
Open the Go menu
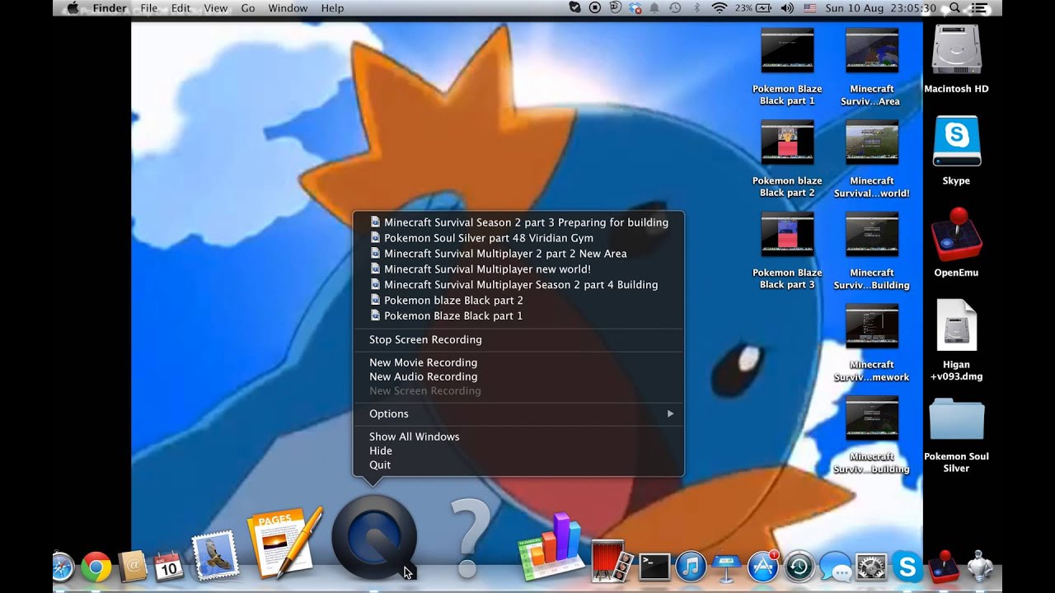point(248,8)
